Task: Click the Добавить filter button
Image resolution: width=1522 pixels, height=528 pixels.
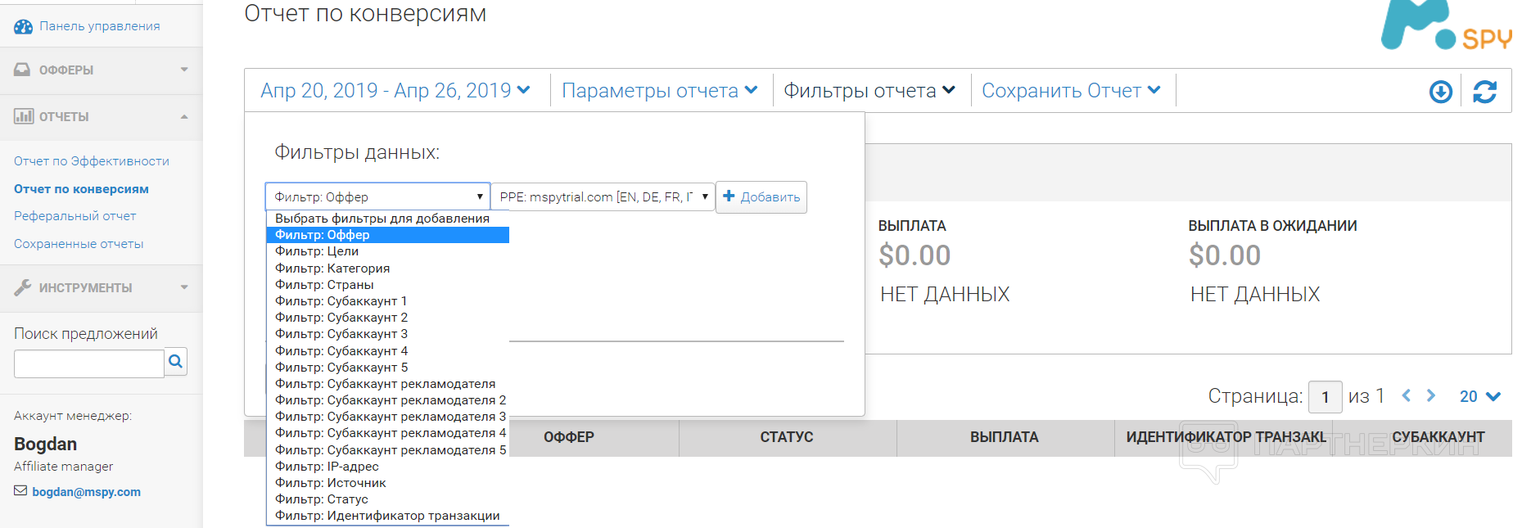Action: [761, 197]
